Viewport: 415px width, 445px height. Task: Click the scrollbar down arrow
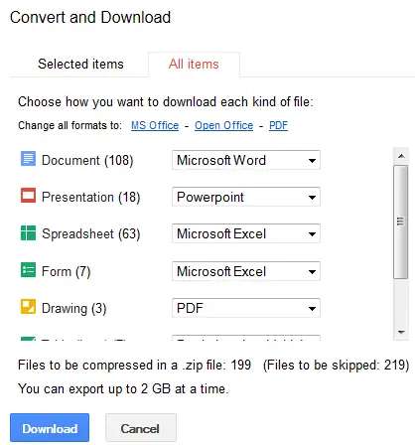tap(401, 332)
